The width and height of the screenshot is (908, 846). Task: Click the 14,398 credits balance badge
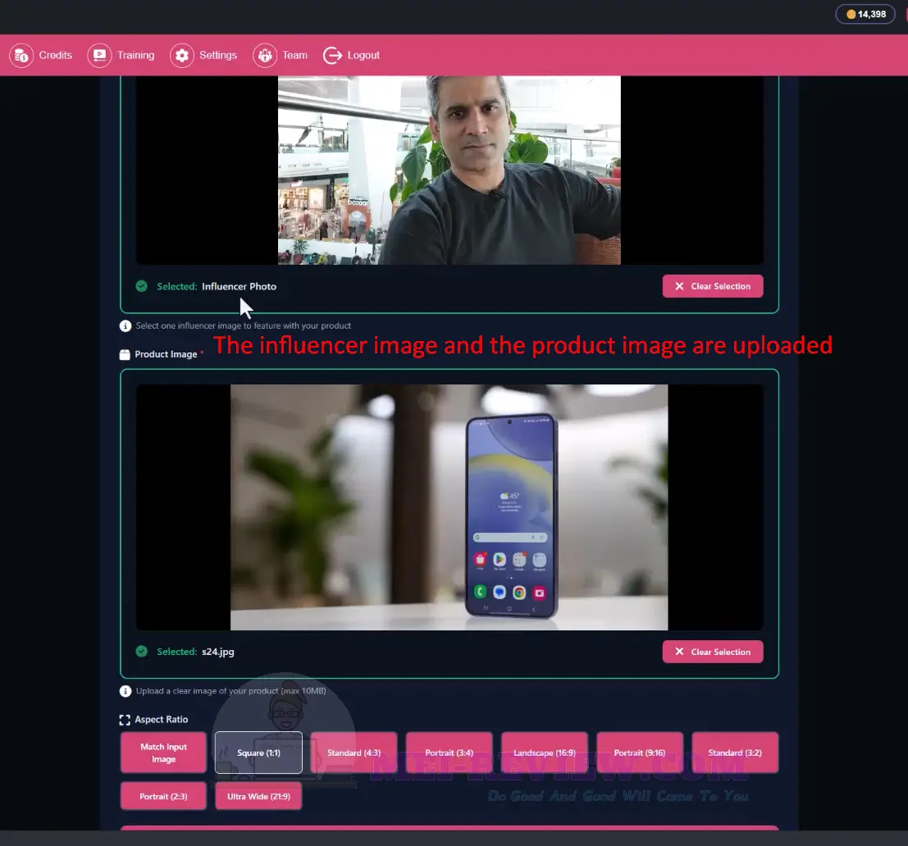pyautogui.click(x=865, y=15)
